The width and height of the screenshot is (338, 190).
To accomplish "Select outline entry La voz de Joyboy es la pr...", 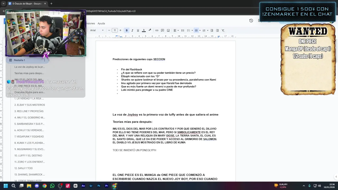I will tap(29, 67).
